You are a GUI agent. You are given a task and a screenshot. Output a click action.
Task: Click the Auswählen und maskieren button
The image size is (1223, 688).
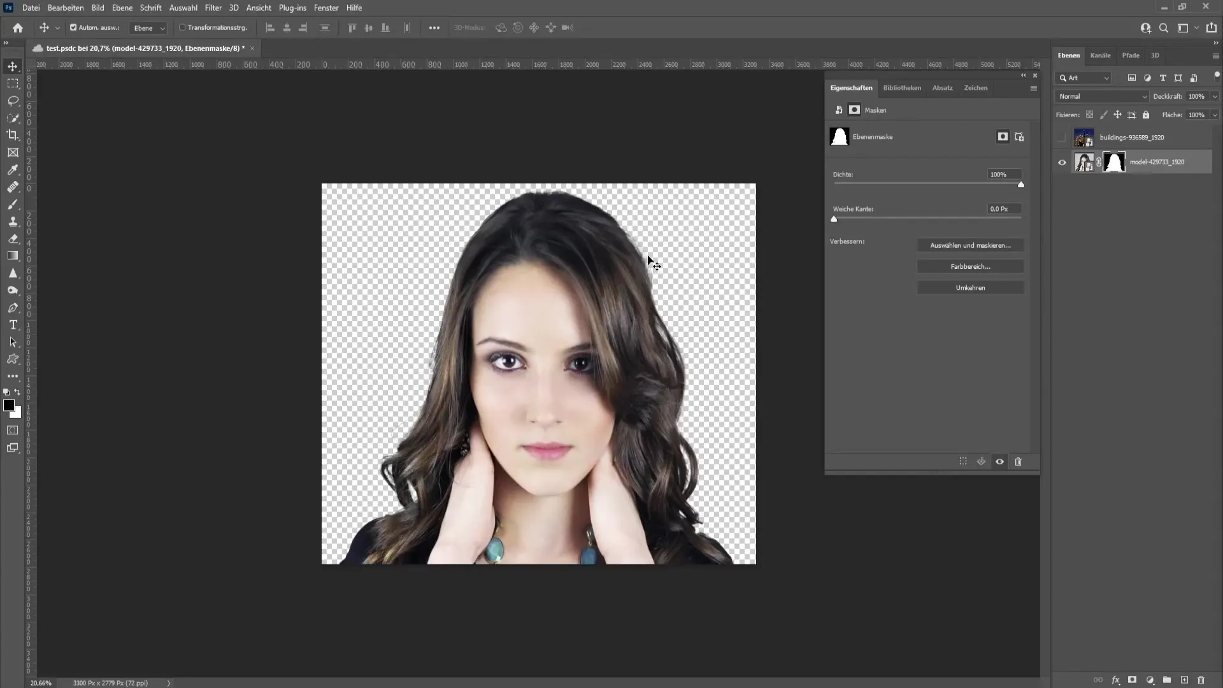(971, 245)
